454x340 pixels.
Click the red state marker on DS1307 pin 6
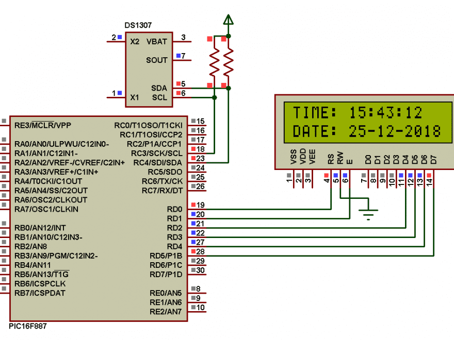[179, 93]
